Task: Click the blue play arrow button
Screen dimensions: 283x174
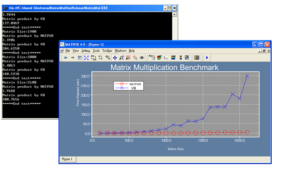Action: (x=207, y=58)
